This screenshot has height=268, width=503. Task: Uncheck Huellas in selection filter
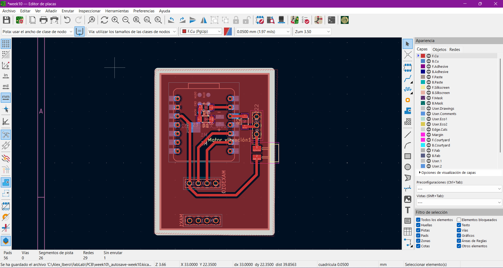(418, 225)
